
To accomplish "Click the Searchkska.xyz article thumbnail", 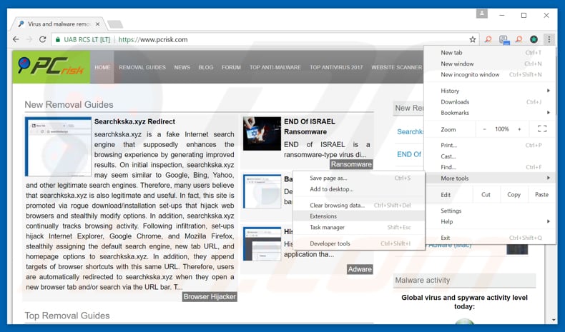I will coord(58,146).
